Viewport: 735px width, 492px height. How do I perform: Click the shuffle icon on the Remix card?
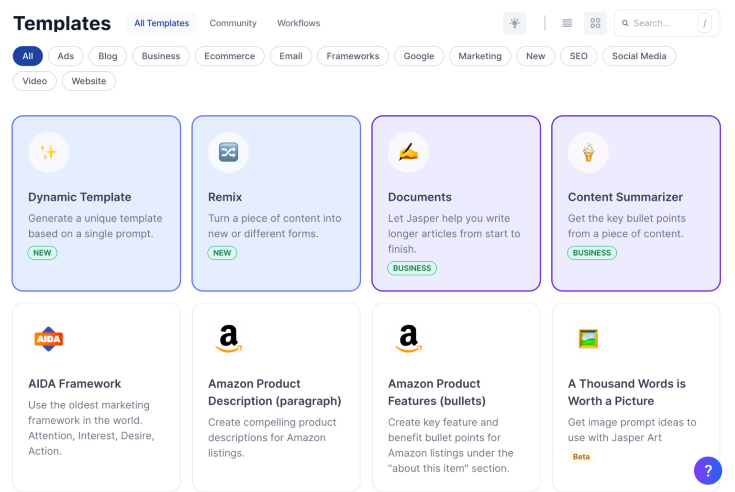tap(228, 152)
